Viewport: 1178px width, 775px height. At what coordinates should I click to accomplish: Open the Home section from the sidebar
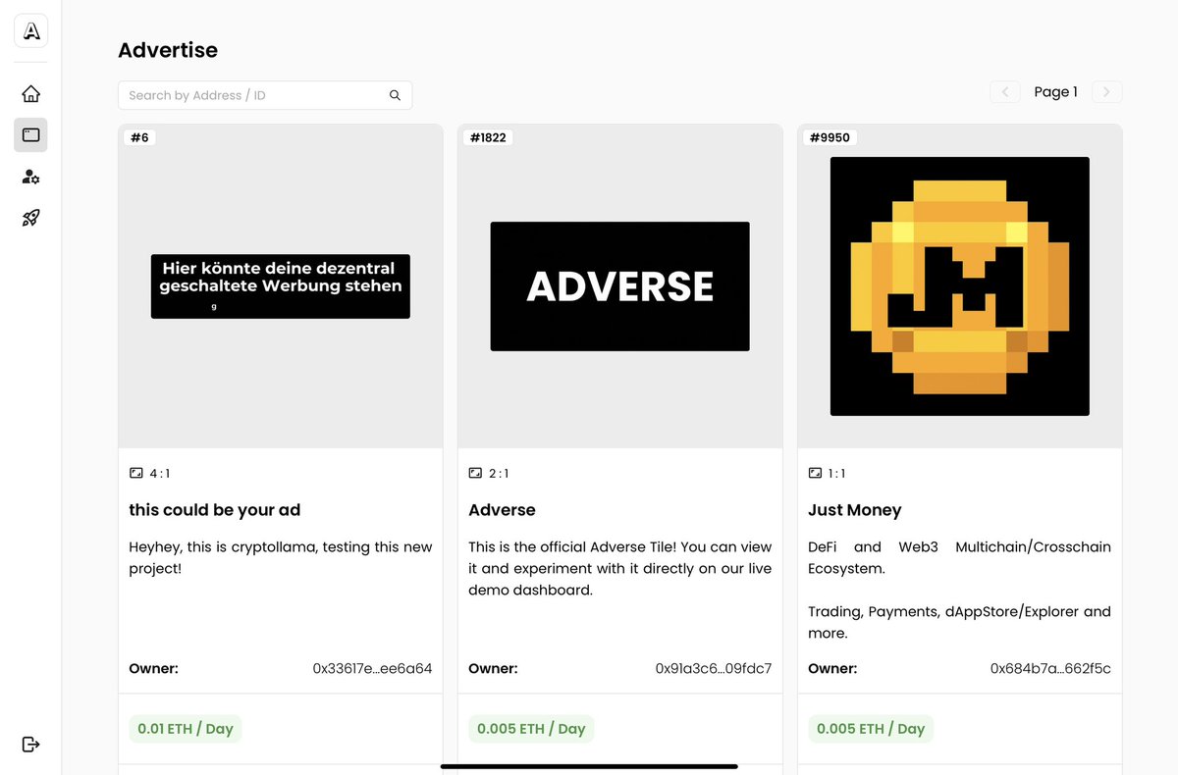click(30, 92)
